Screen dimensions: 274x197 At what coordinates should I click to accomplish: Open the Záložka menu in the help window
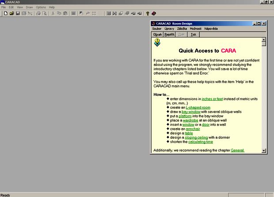[182, 29]
